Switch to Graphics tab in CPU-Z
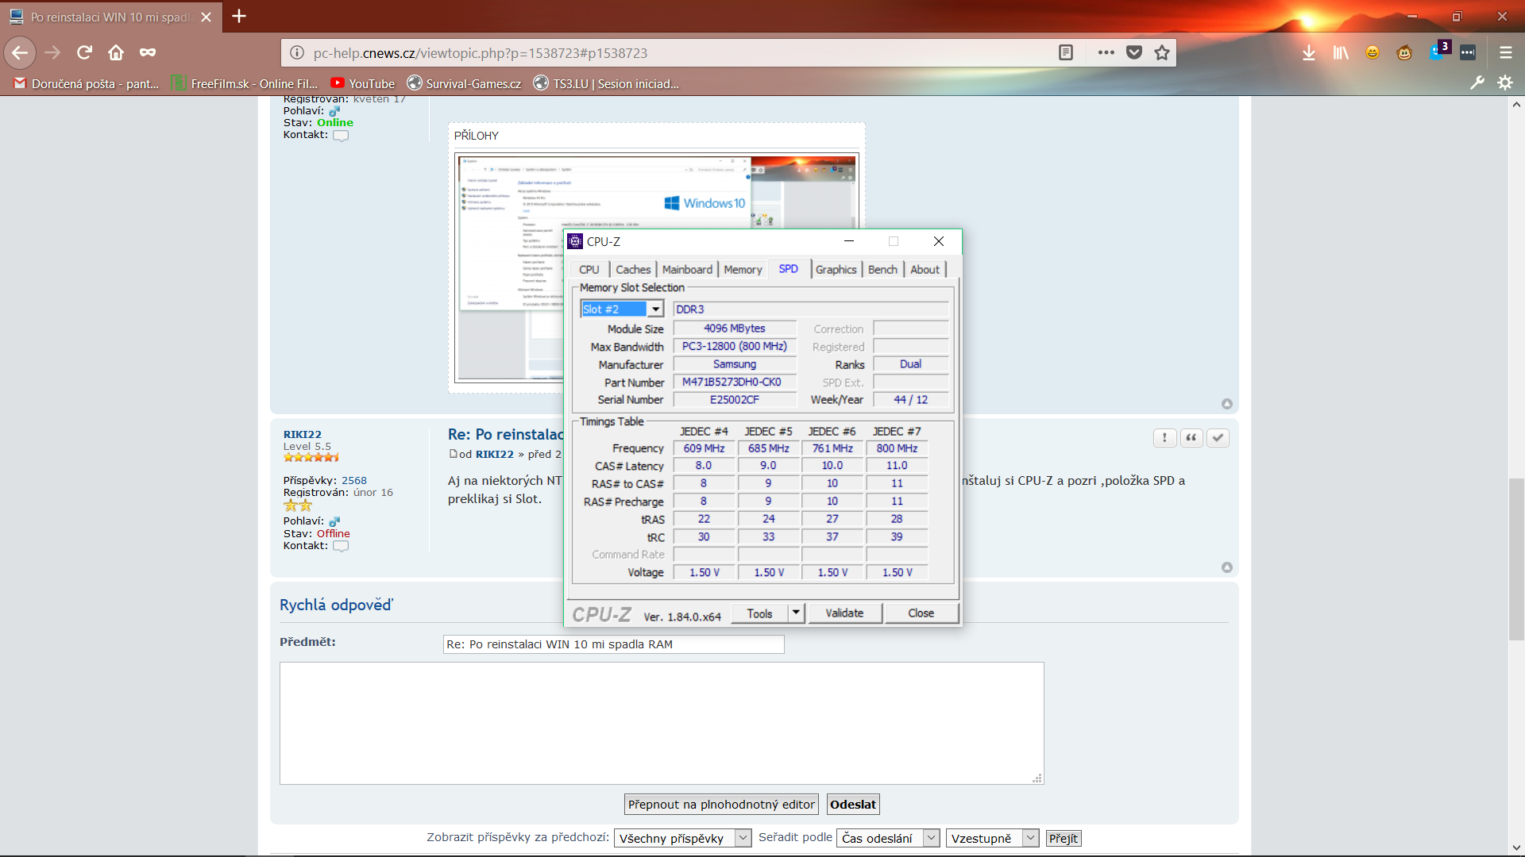The image size is (1525, 857). click(x=836, y=270)
